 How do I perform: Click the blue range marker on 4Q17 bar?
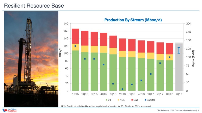[x=179, y=50]
